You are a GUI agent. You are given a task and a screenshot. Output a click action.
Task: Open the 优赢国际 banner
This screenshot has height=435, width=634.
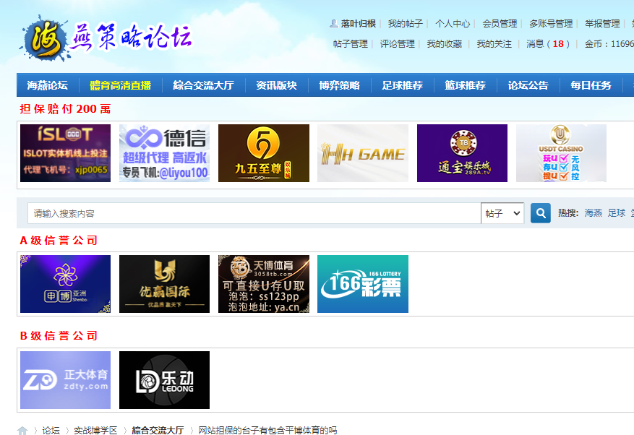(164, 284)
